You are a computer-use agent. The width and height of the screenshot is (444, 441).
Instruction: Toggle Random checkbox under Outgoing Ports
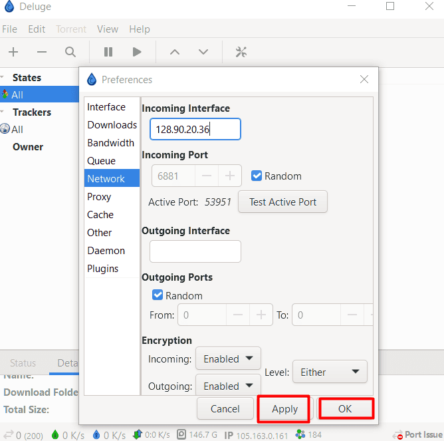click(x=158, y=295)
